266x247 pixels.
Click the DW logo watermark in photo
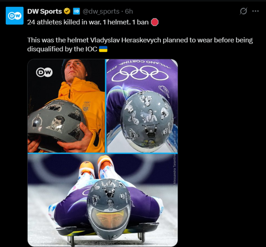[44, 72]
